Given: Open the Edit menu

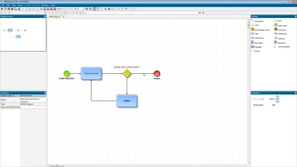Looking at the screenshot, I should point(8,5).
